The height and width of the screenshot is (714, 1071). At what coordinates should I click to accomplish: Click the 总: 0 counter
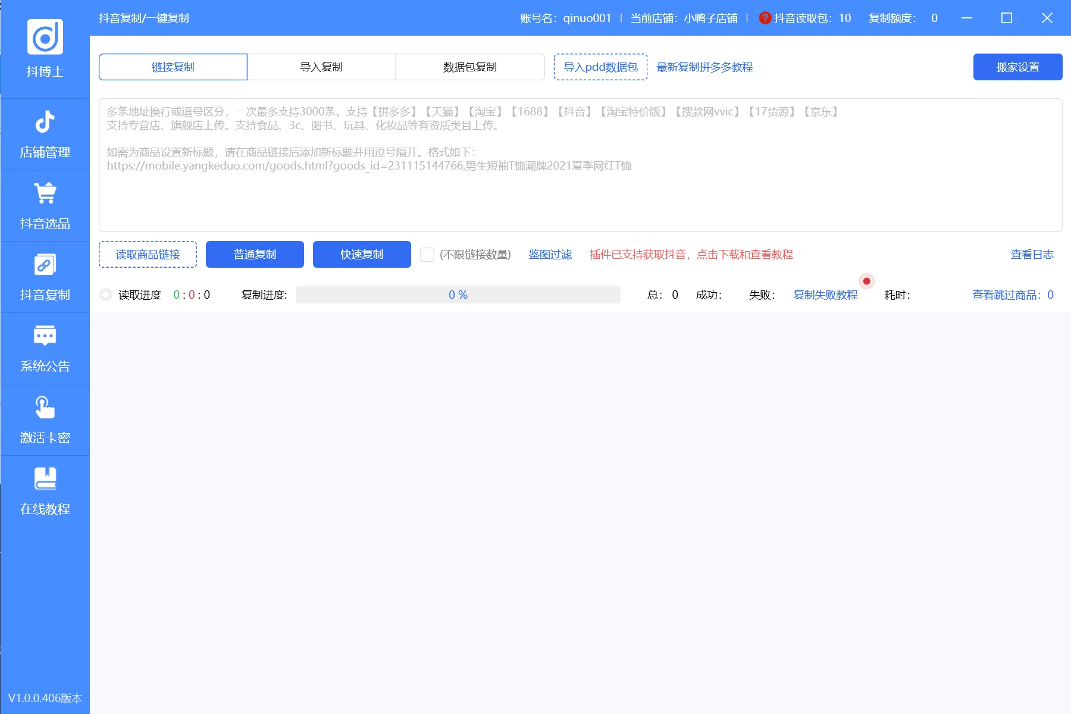click(663, 295)
